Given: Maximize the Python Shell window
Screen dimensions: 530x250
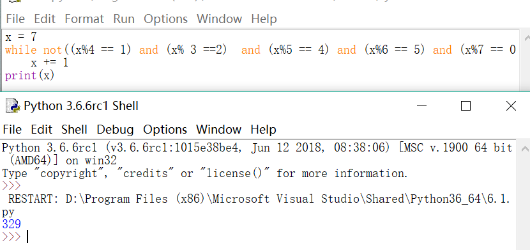Looking at the screenshot, I should (466, 106).
